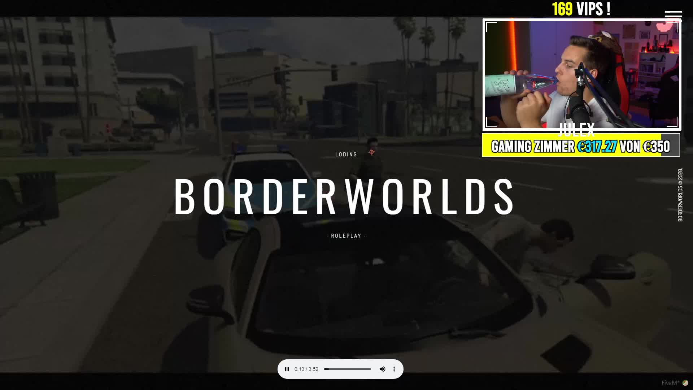The width and height of the screenshot is (693, 390).
Task: Click the LODING label
Action: (x=346, y=155)
